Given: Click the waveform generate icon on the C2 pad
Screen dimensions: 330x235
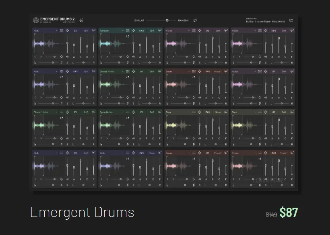Looking at the screenshot, I should tap(94, 31).
